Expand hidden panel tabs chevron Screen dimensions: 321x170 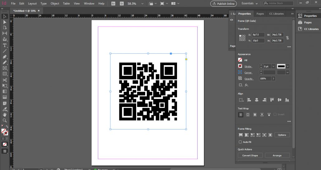(292, 14)
